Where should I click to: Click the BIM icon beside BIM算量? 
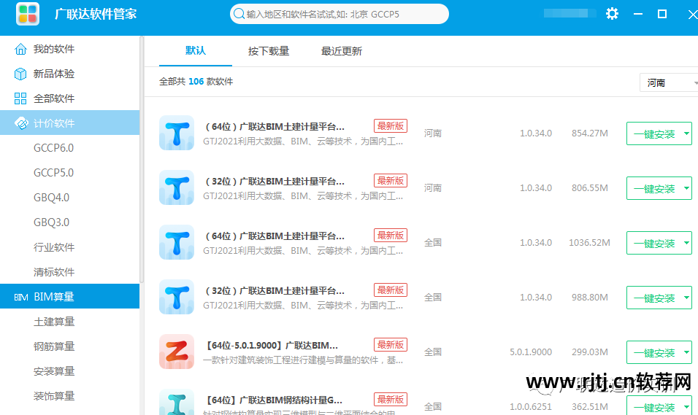pos(21,297)
